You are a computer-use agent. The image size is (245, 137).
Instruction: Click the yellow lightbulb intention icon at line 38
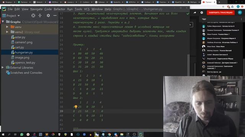(76, 107)
